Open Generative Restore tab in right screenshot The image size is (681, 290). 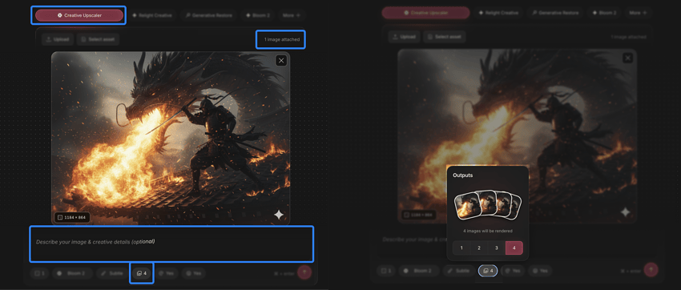point(555,13)
